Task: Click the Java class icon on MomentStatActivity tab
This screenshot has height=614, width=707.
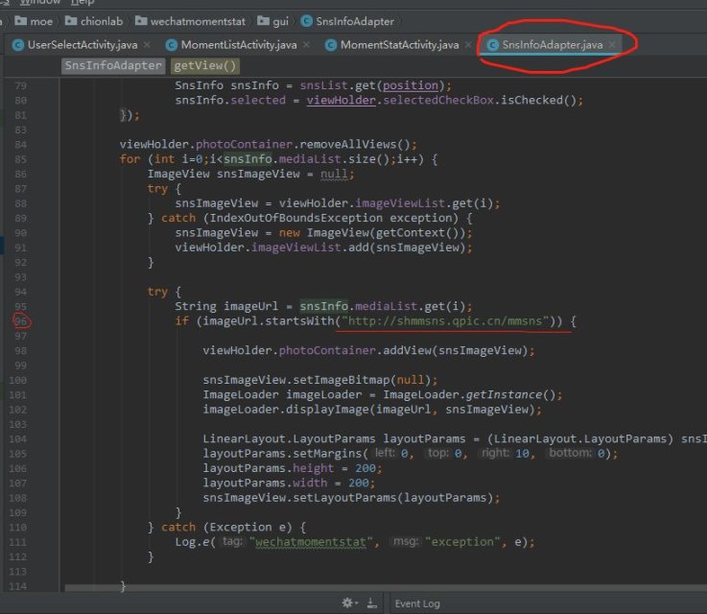Action: (331, 45)
